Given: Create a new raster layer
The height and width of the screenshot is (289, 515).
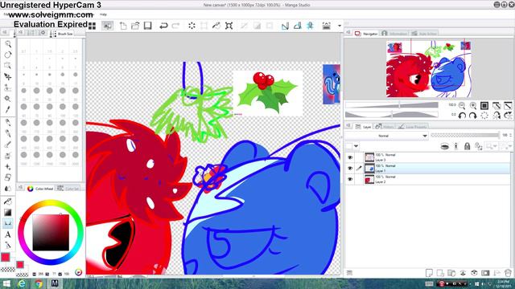Looking at the screenshot, I should point(429,273).
